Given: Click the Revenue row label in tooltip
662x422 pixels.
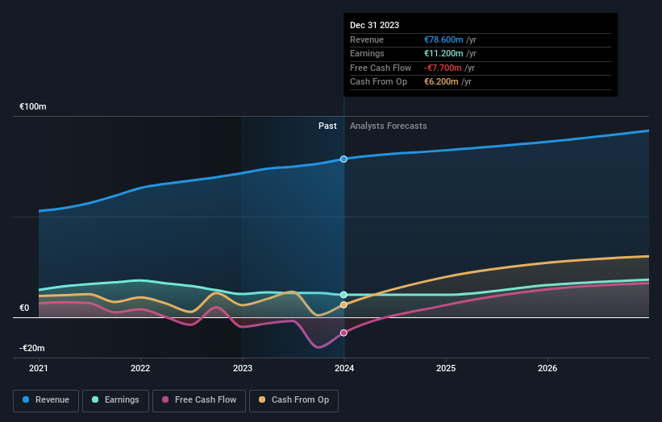Looking at the screenshot, I should [x=367, y=39].
